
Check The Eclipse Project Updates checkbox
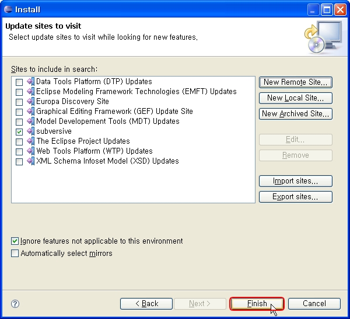tap(19, 142)
